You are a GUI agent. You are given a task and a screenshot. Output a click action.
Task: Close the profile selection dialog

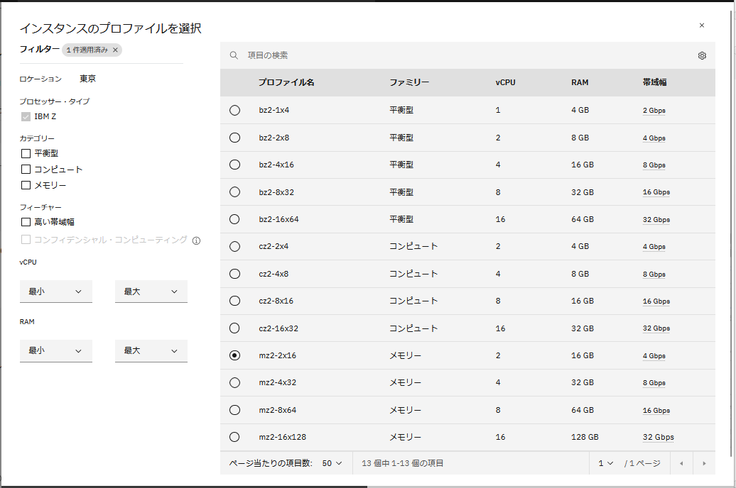coord(702,26)
